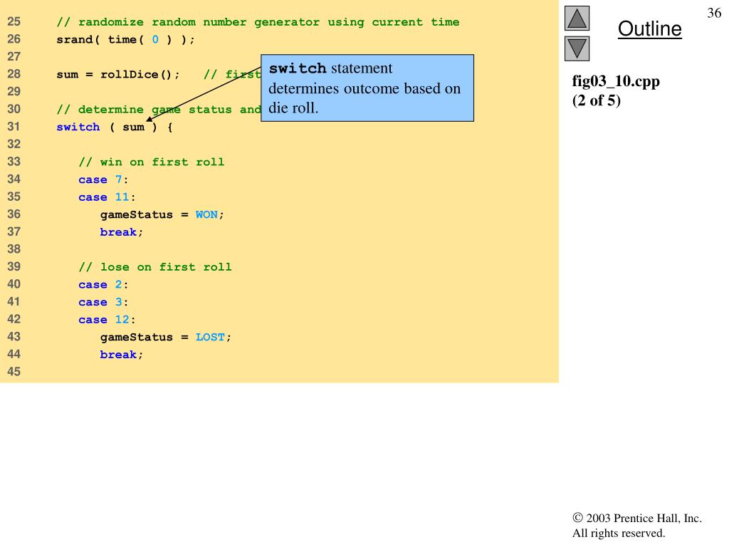Click the switch statement callout box
The height and width of the screenshot is (547, 729).
[367, 88]
